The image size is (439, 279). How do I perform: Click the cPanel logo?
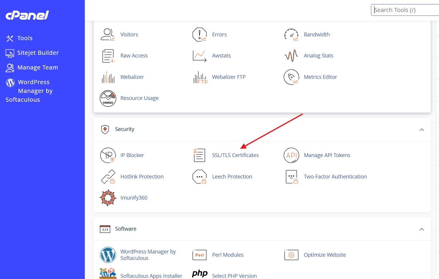pyautogui.click(x=27, y=15)
